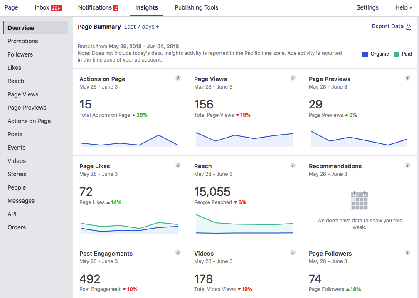The width and height of the screenshot is (419, 298).
Task: Click info icon on Actions on Page card
Action: tap(178, 78)
